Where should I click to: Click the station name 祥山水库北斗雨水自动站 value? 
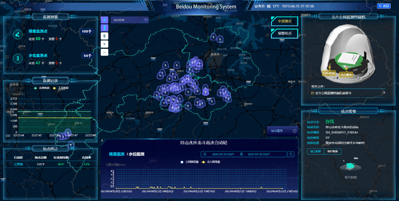pos(342,127)
